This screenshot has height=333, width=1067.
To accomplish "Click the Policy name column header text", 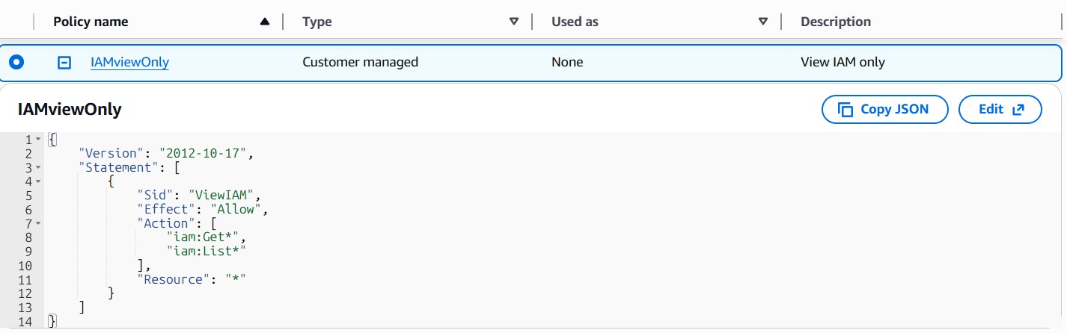I will coord(91,22).
